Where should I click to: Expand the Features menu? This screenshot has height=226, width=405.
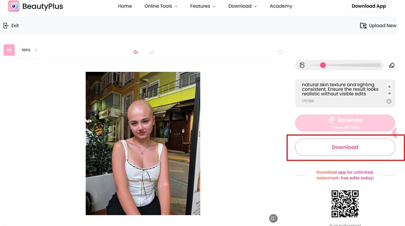203,6
